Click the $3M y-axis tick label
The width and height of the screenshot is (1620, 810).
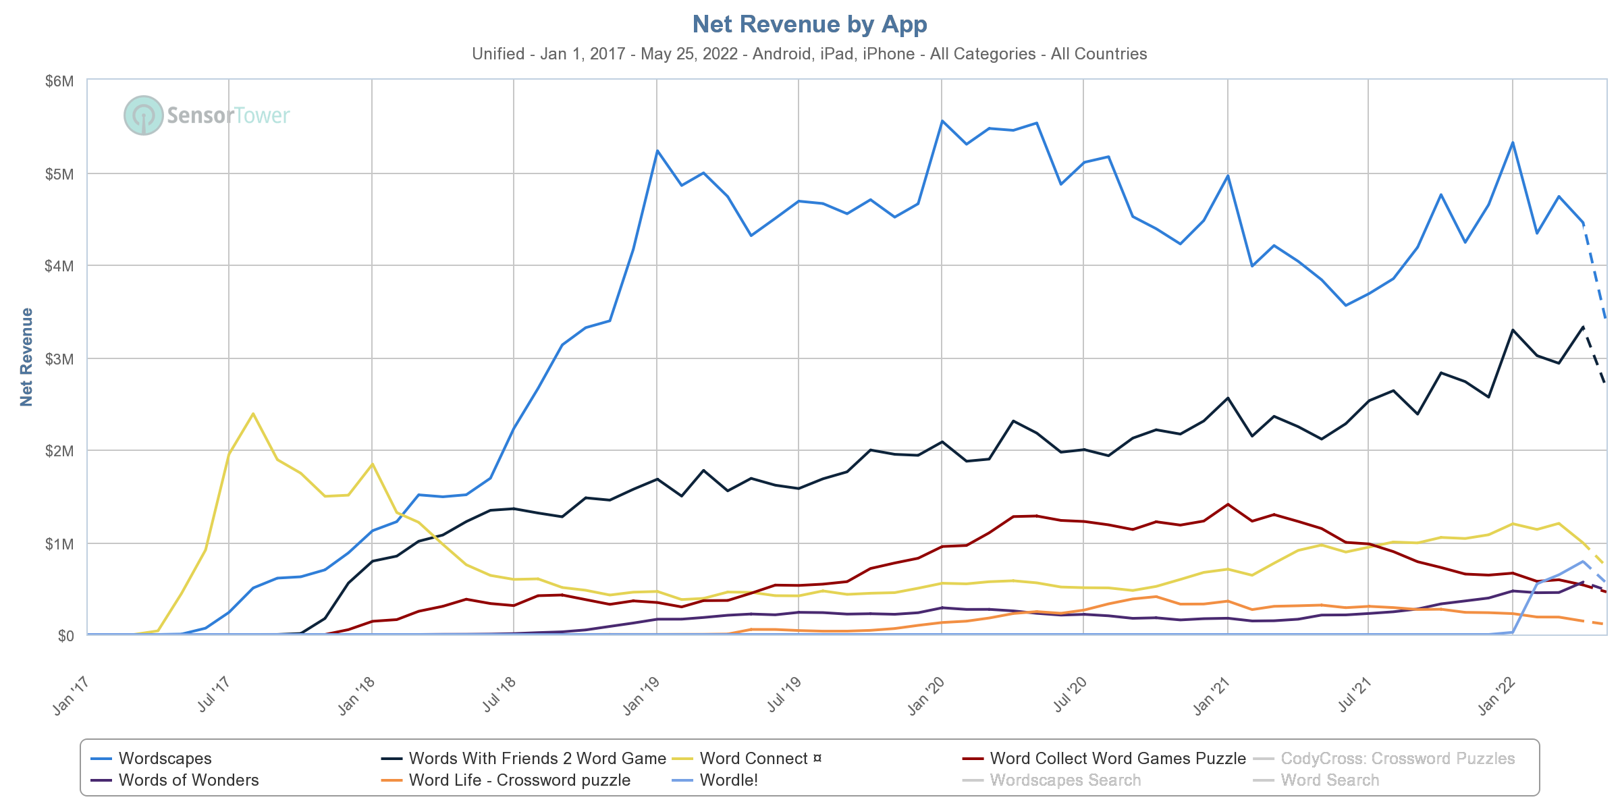[59, 359]
